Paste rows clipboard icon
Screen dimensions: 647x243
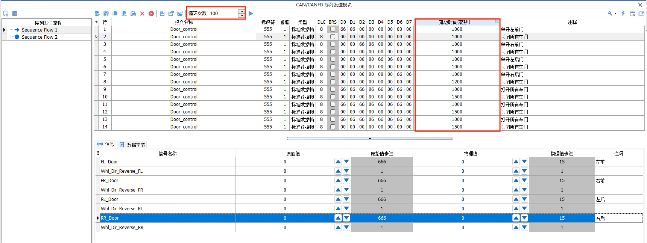133,14
